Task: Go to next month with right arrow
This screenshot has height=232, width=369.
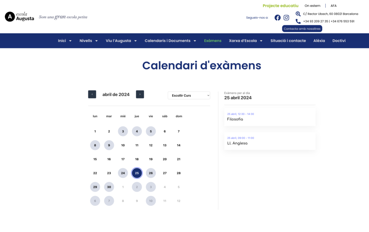Action: (x=140, y=94)
